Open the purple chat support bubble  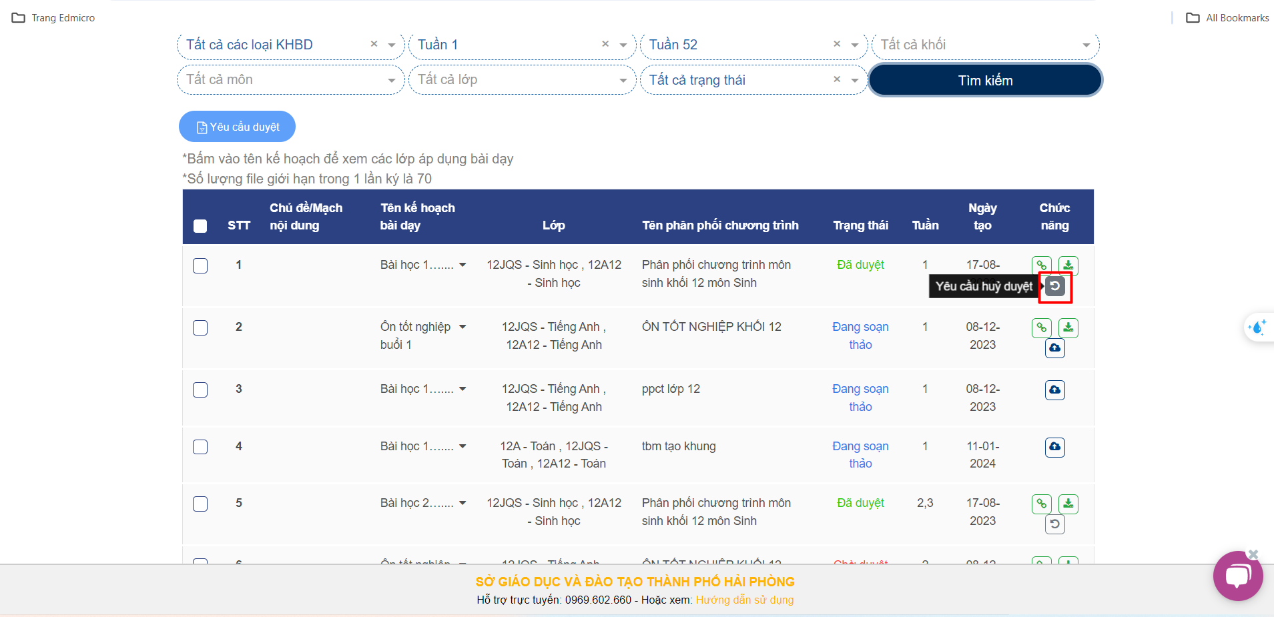pos(1237,576)
